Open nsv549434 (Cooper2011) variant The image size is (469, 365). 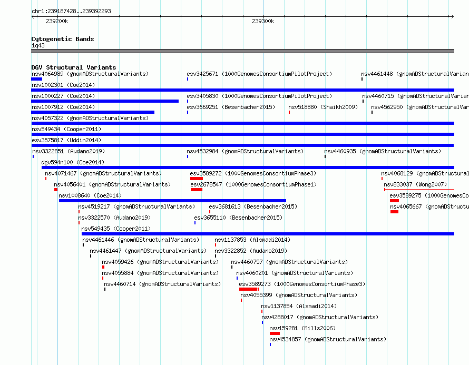(66, 129)
